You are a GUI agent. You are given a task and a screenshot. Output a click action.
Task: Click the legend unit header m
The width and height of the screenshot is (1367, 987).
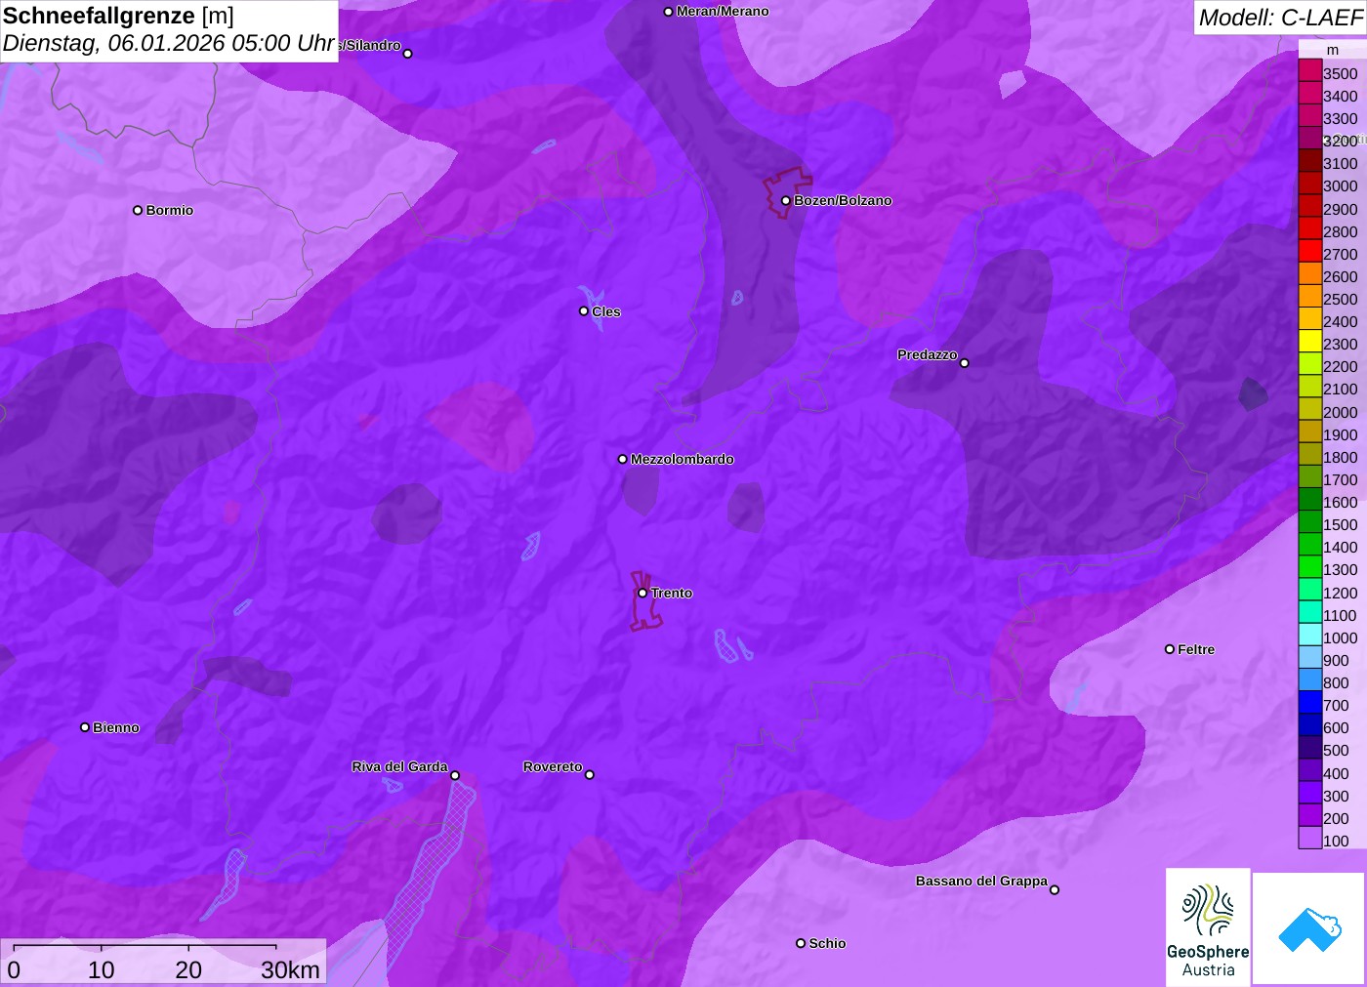pos(1333,50)
